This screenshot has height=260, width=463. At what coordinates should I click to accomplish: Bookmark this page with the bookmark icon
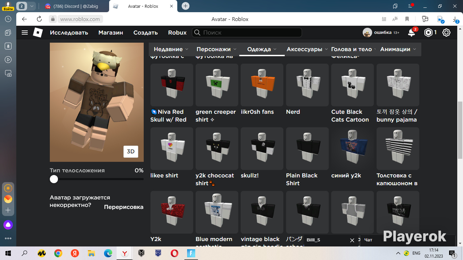click(407, 19)
